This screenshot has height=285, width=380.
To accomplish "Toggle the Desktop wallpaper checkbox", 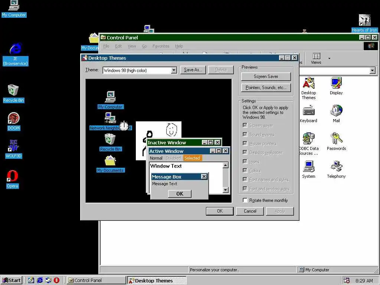I will 245,152.
